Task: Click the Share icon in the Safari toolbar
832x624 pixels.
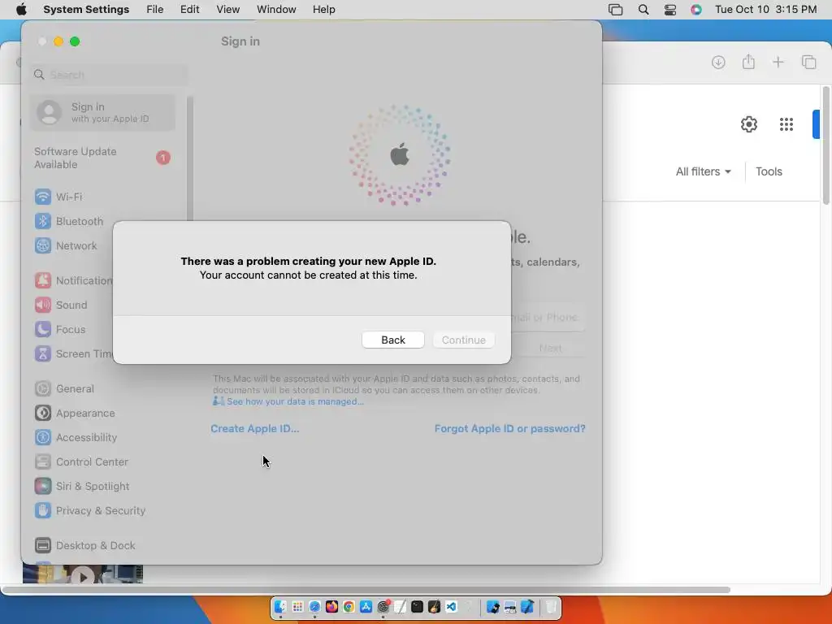Action: [748, 62]
